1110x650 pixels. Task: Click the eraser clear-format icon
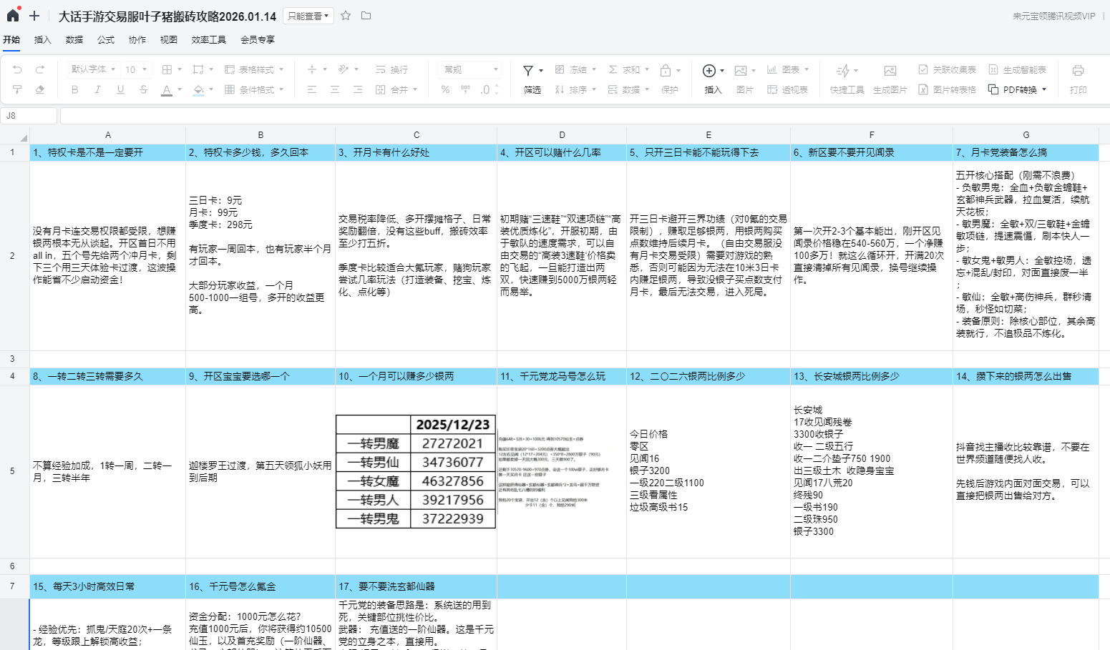pos(40,89)
